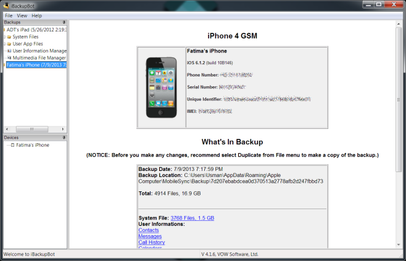Click the 'Total: 4914 Files, 16.9 GB' text
Screen dimensions: 406x261
click(x=170, y=193)
